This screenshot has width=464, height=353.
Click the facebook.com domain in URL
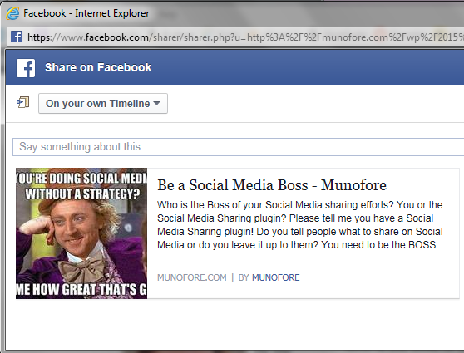(117, 37)
